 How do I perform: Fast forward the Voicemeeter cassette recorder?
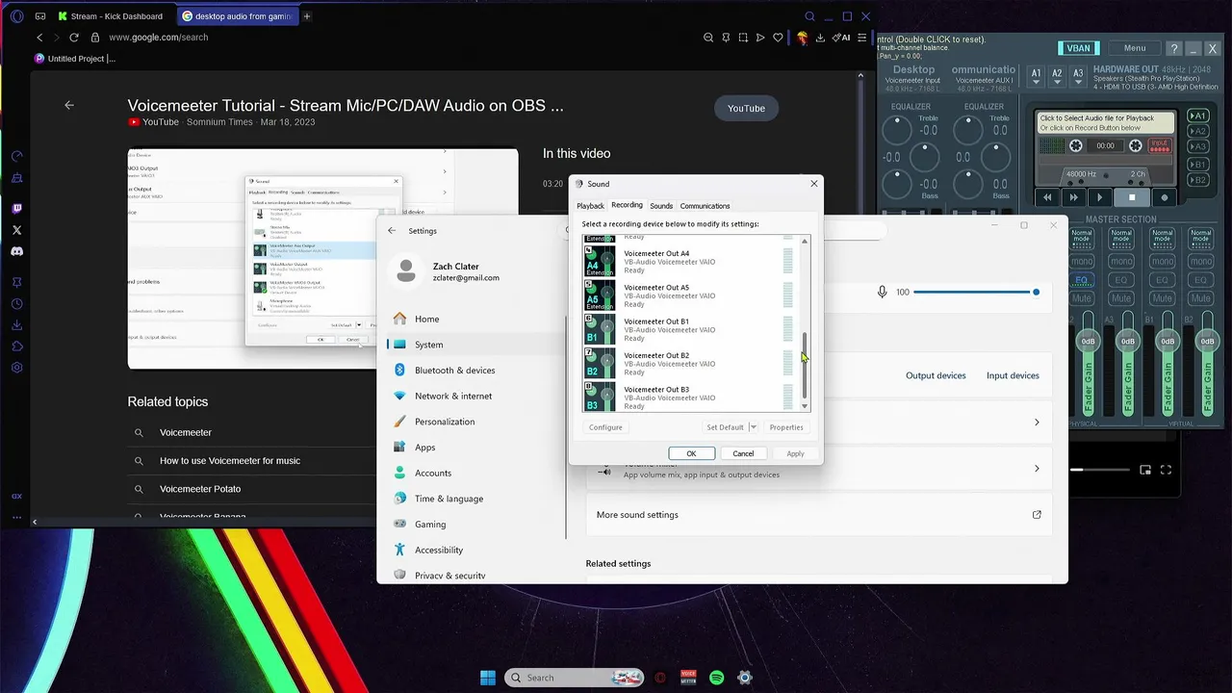pos(1073,197)
